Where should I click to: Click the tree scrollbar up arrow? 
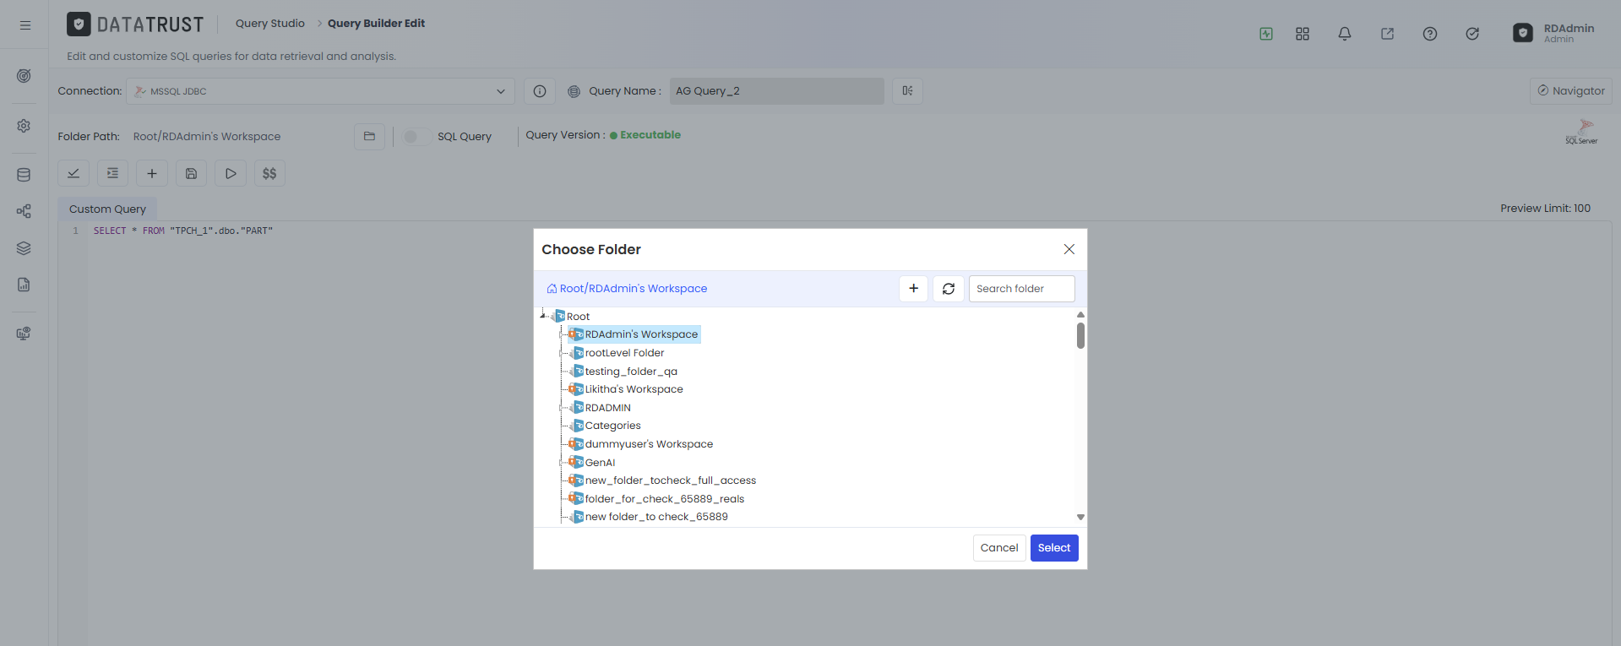(1080, 314)
